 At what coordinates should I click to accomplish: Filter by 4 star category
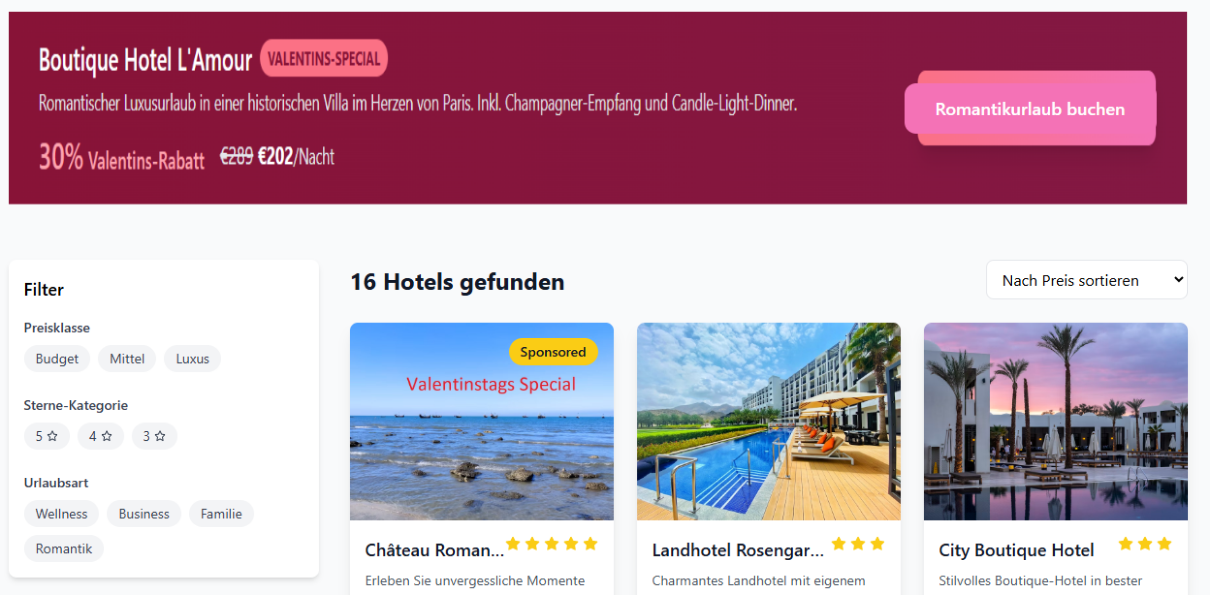pos(100,436)
